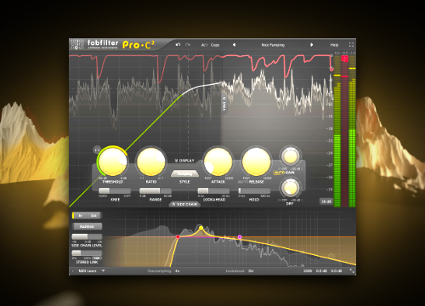The height and width of the screenshot is (306, 425).
Task: Click the Side Chain Level slider
Action: click(87, 237)
